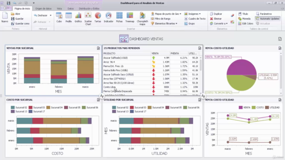The image size is (285, 160).
Task: Choose Guardar como in ribbon
Action: coord(20,24)
